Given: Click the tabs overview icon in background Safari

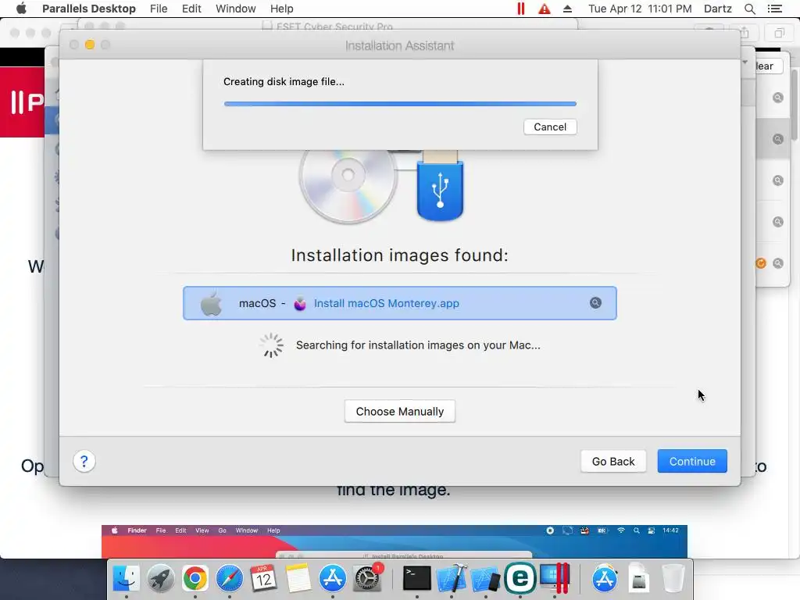Looking at the screenshot, I should pos(779,33).
